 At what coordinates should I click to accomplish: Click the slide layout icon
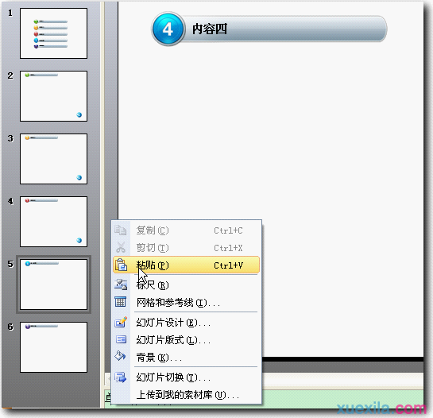(x=121, y=339)
